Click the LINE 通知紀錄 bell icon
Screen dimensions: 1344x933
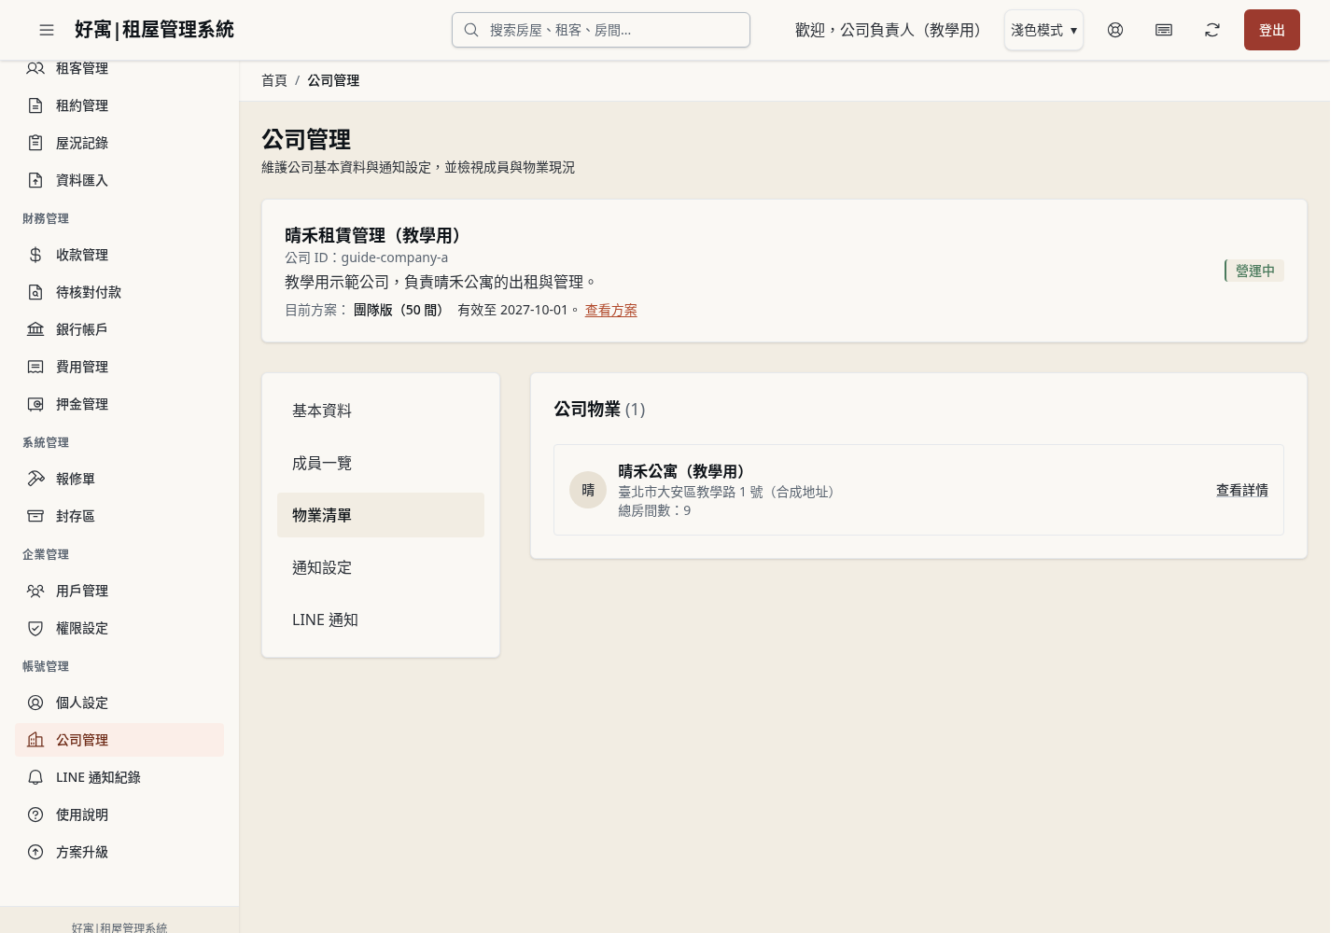pos(35,777)
